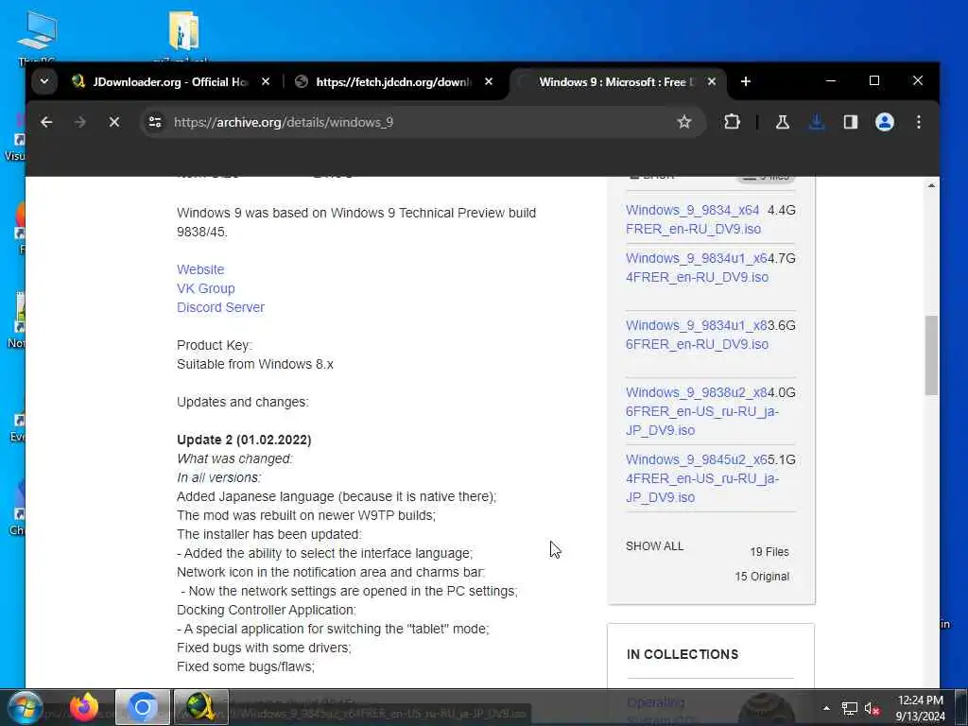968x726 pixels.
Task: Stop loading the page
Action: coord(114,122)
